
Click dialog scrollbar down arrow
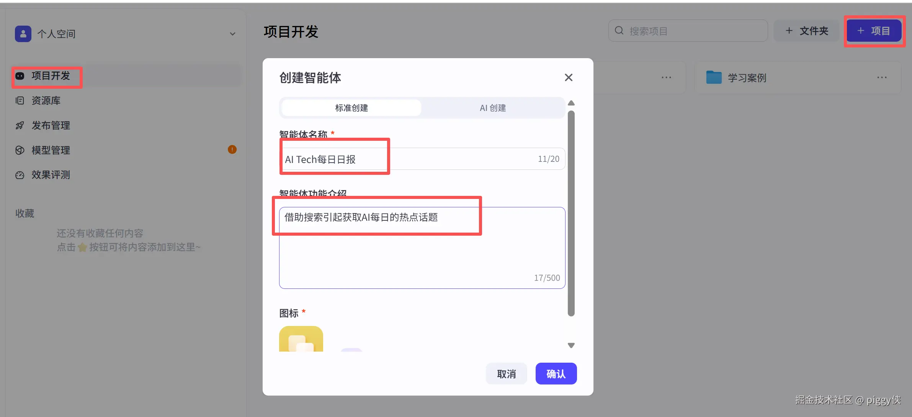click(571, 345)
